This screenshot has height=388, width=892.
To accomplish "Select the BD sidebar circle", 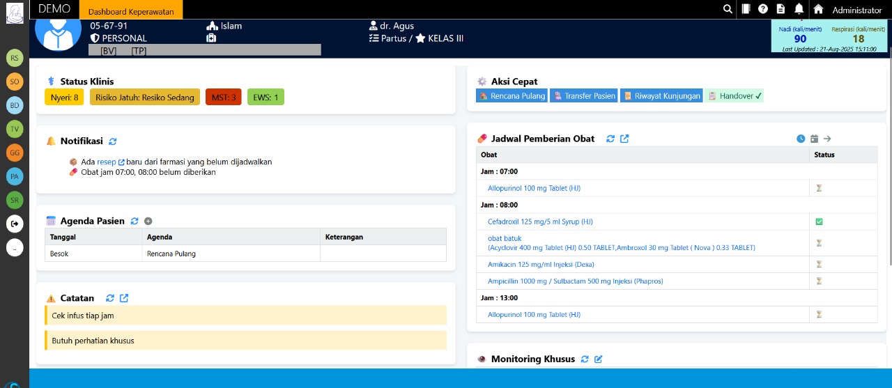I will 15,106.
